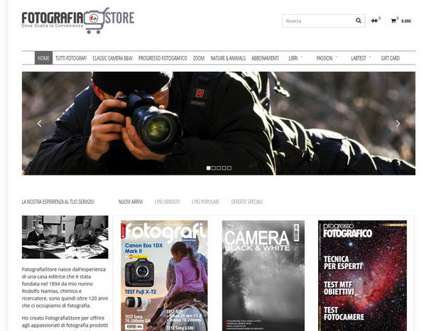
Task: Switch to I Più Venduti tab
Action: pyautogui.click(x=167, y=202)
